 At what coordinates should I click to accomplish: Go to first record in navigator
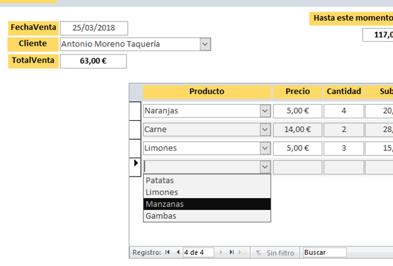tap(168, 252)
